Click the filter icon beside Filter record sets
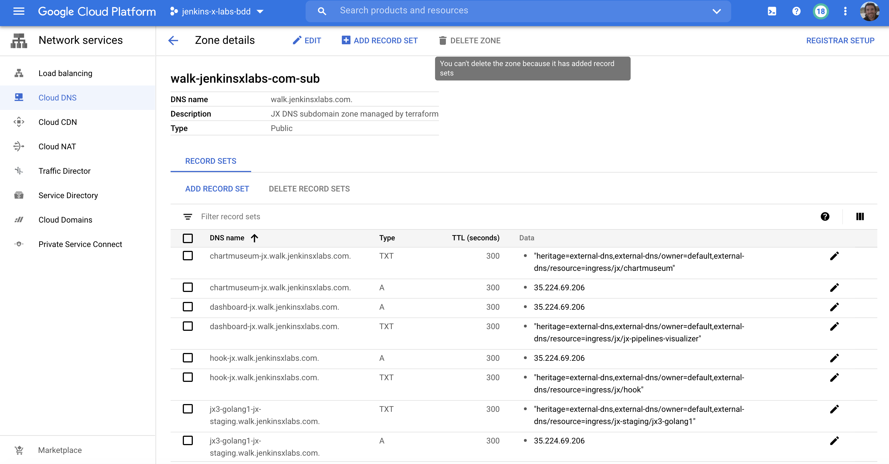 point(188,216)
